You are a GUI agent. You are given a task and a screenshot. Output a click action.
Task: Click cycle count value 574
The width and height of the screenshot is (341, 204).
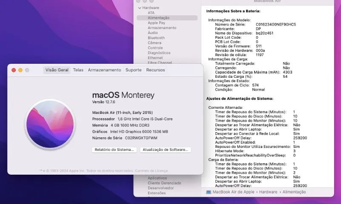click(x=255, y=85)
